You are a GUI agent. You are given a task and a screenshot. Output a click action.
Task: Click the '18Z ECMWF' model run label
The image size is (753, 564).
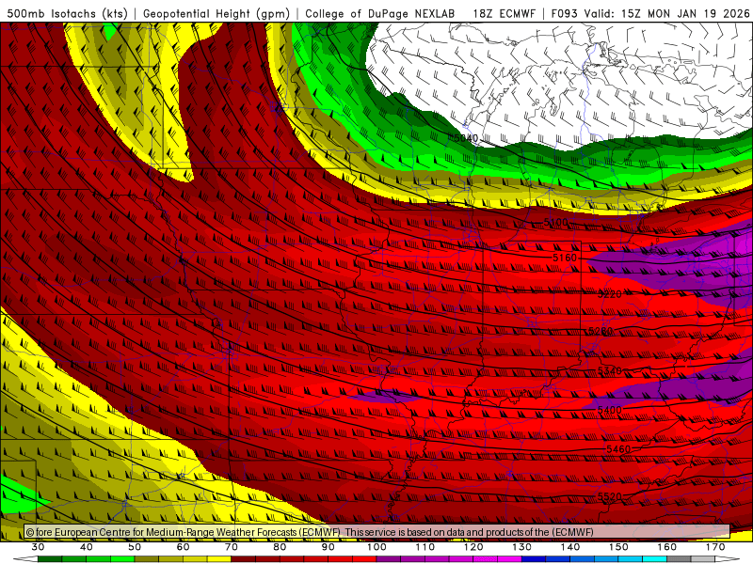(504, 14)
